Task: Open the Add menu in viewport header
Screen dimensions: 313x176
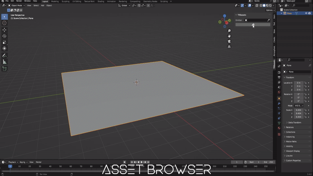Action: (43, 5)
